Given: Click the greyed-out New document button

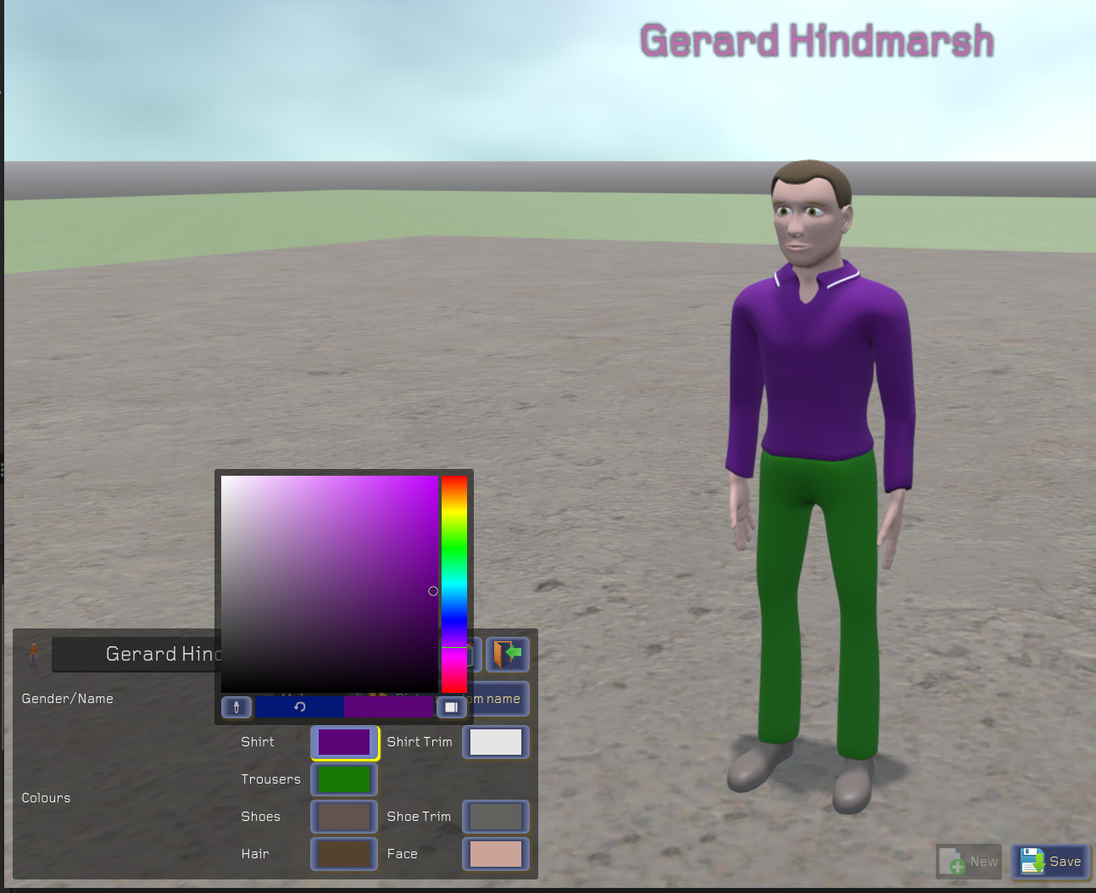Looking at the screenshot, I should pos(969,862).
